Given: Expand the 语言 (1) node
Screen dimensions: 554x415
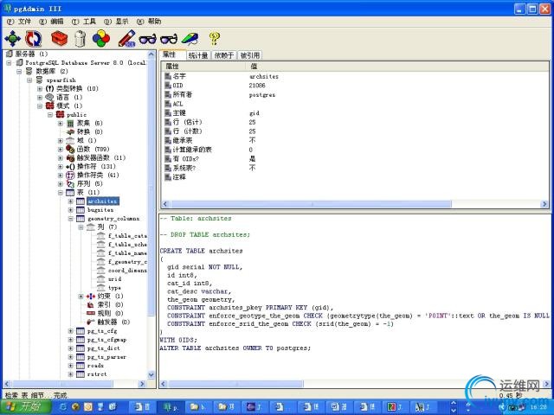Looking at the screenshot, I should pyautogui.click(x=40, y=97).
